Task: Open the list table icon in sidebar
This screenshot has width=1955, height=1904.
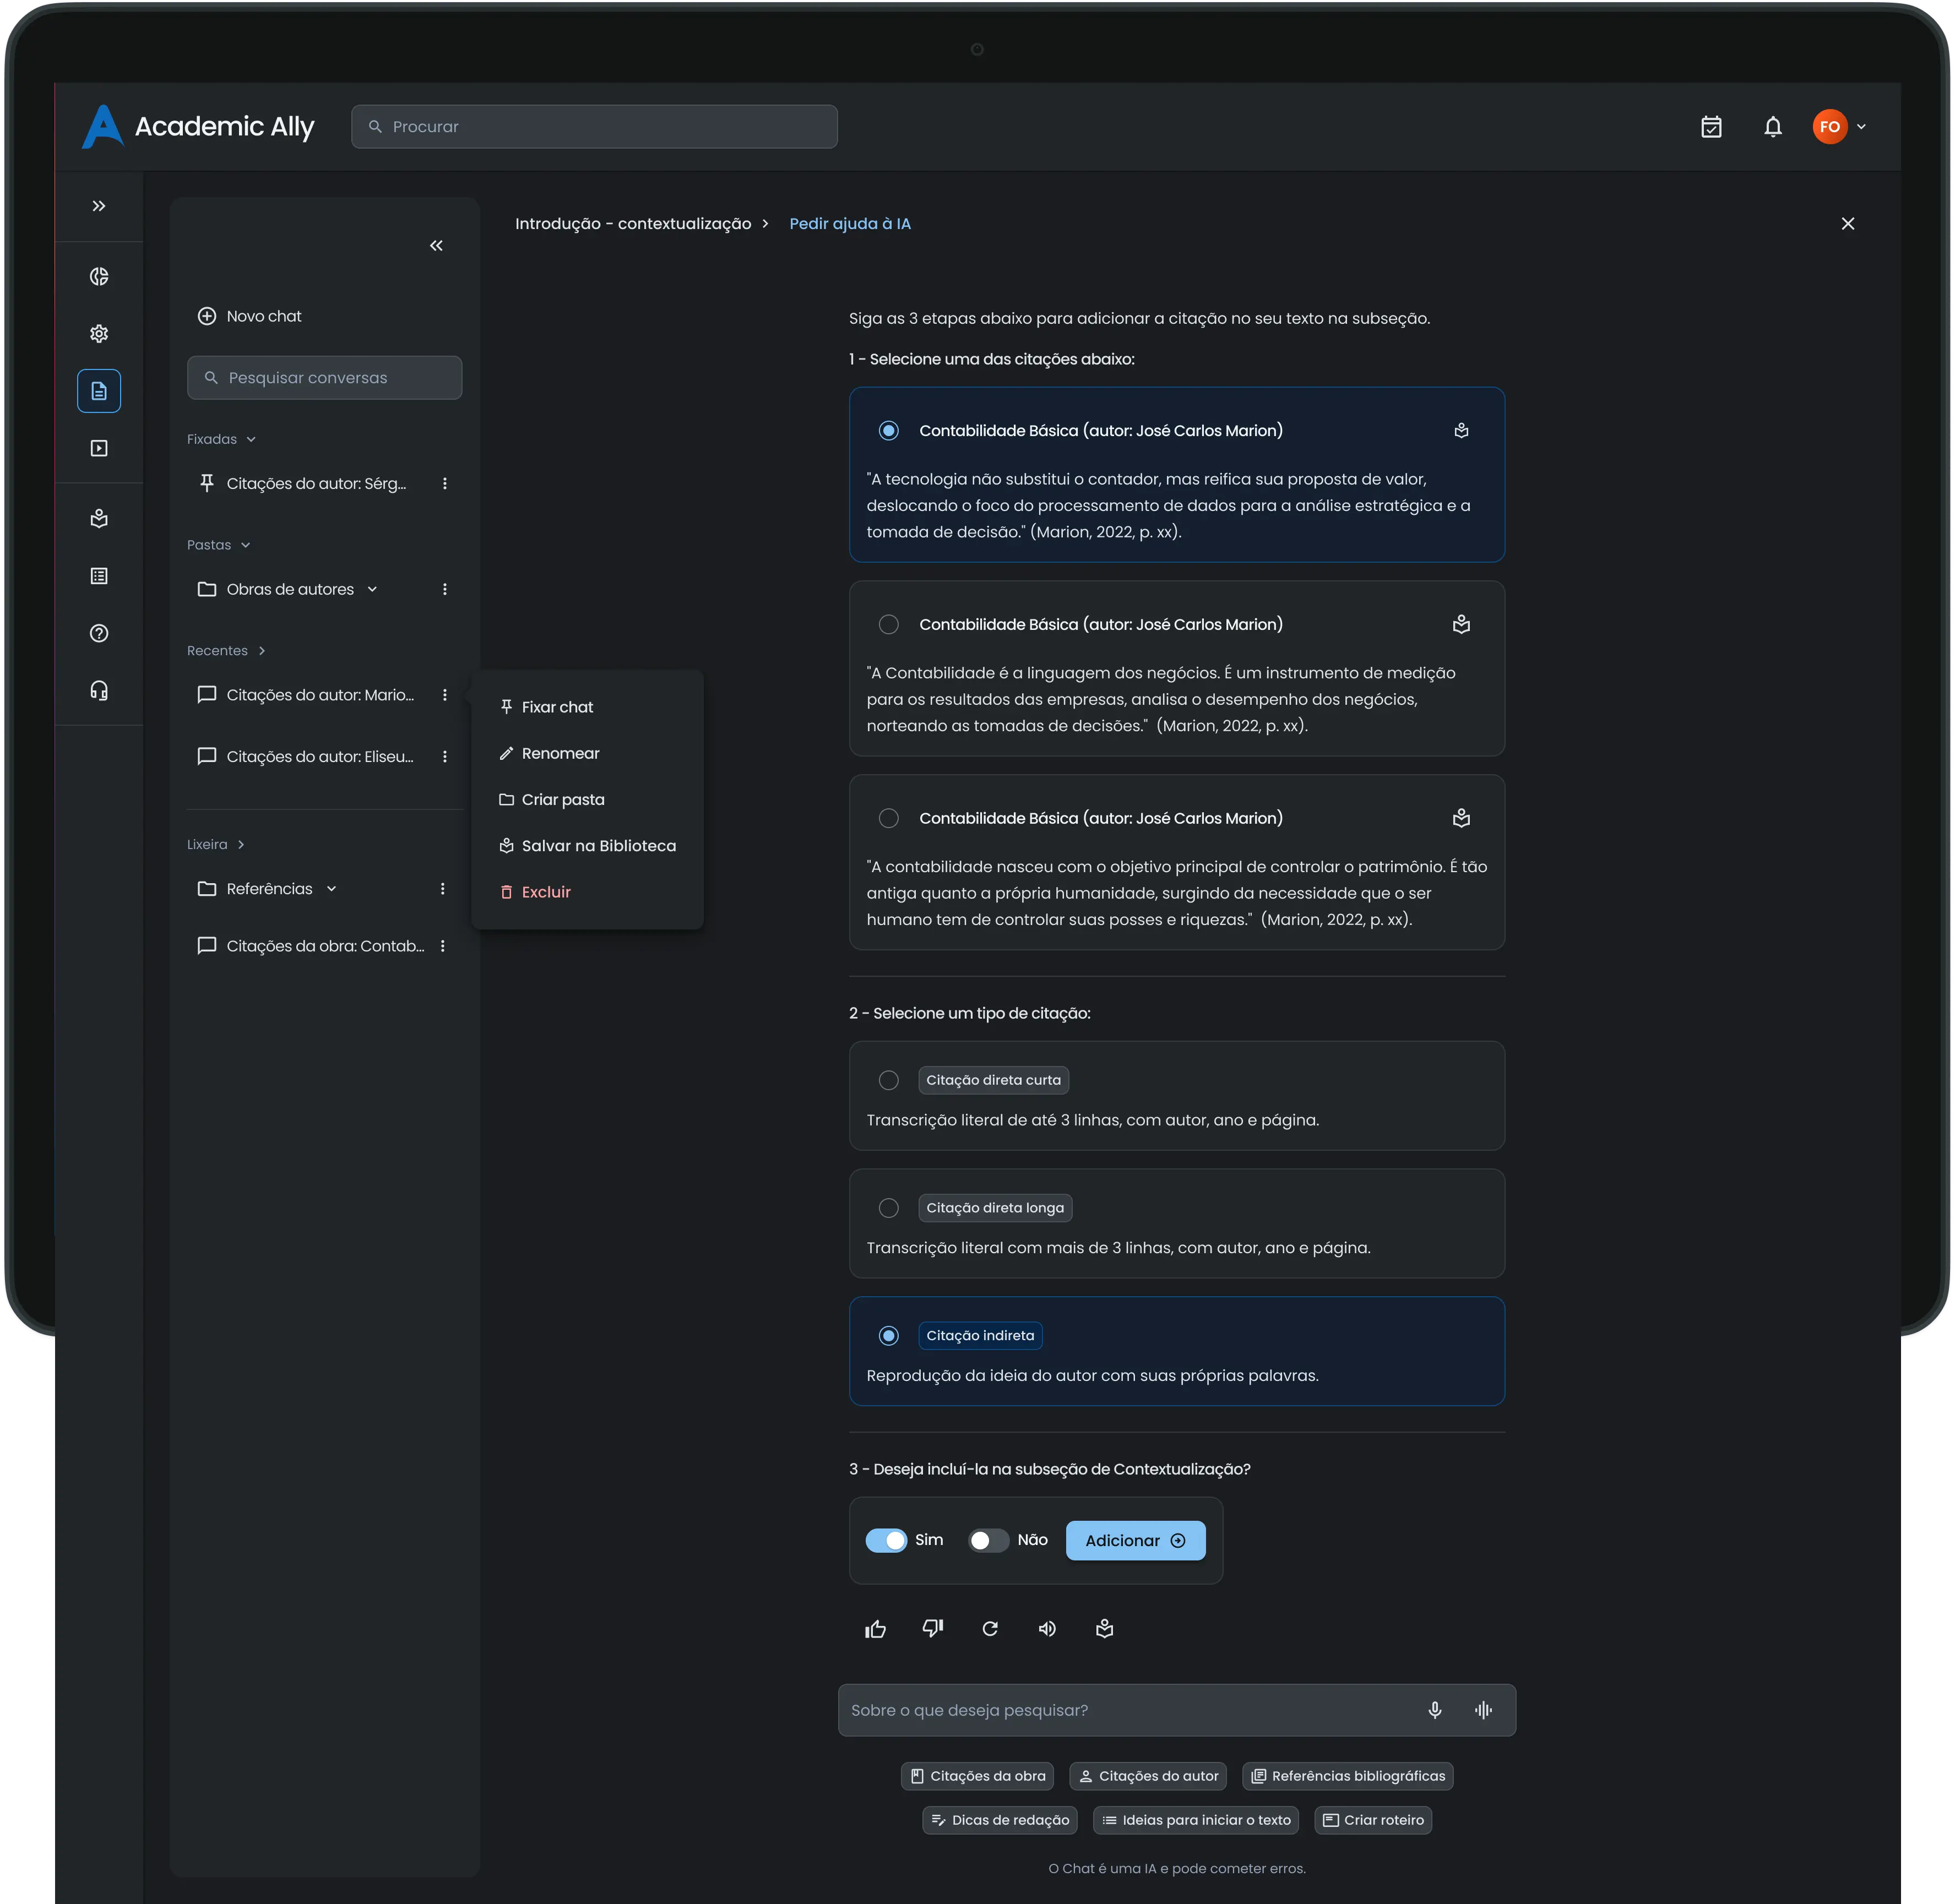Action: (99, 576)
